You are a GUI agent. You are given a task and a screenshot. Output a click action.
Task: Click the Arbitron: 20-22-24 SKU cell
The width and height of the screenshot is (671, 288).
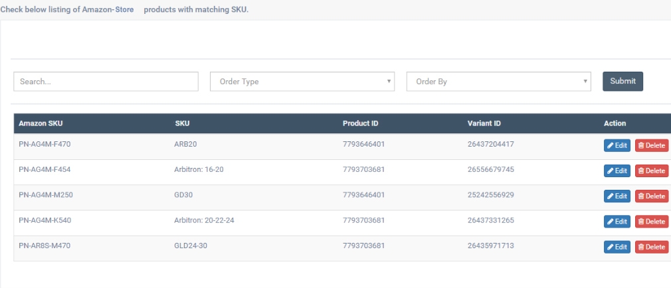click(204, 220)
